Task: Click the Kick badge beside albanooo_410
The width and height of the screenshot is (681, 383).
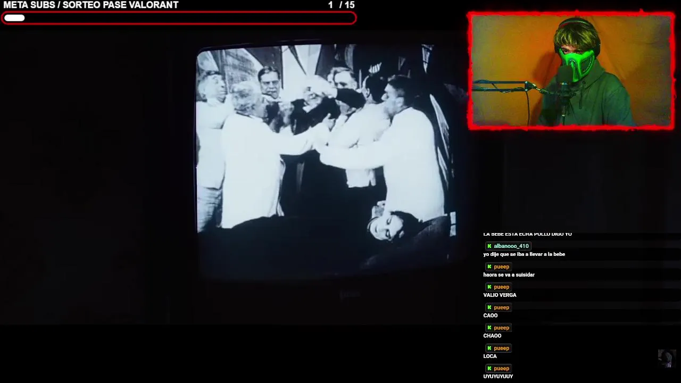Action: (x=489, y=246)
